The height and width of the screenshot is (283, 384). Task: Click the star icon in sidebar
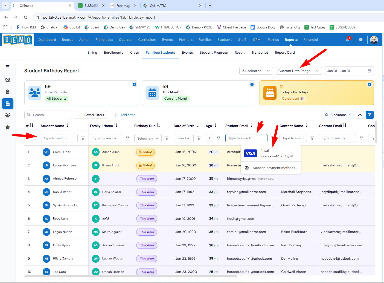8,127
